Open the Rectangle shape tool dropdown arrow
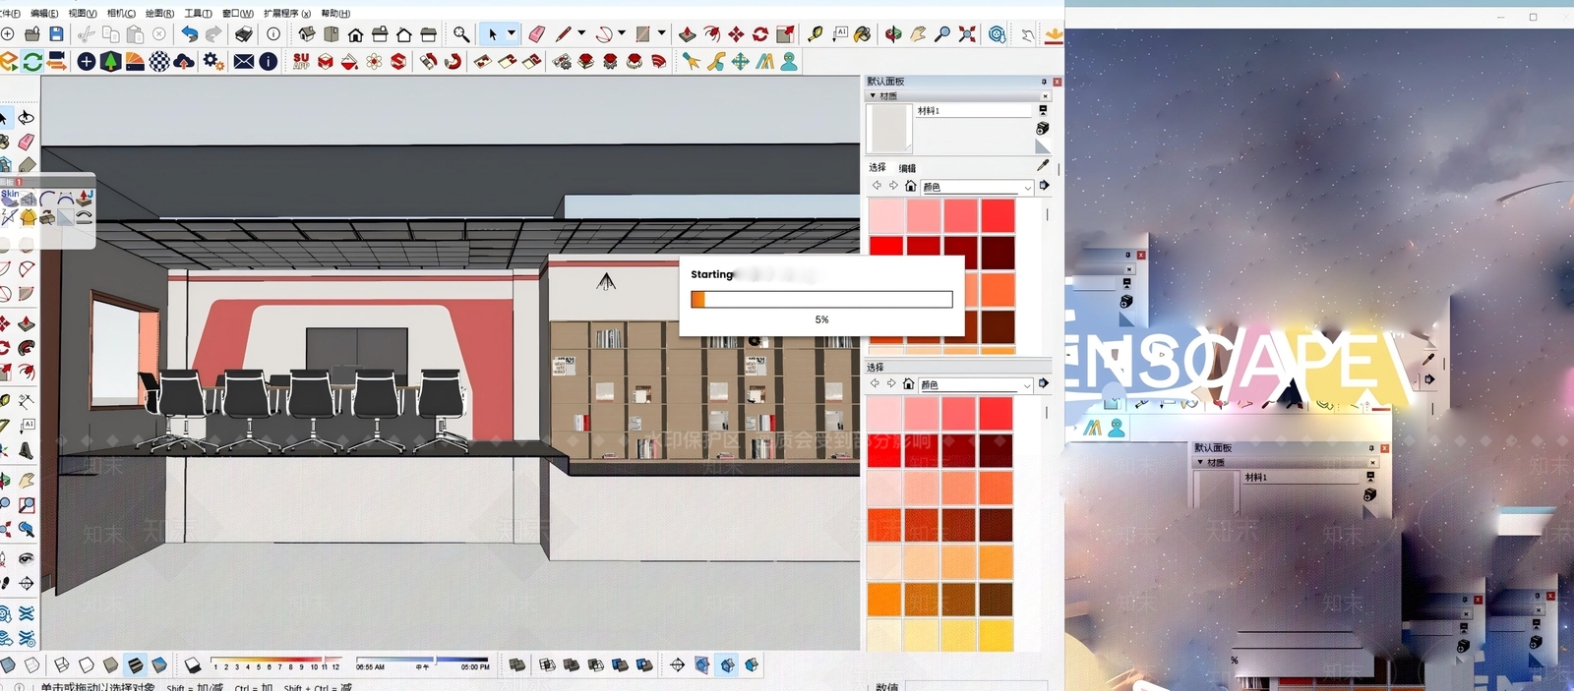 pos(662,33)
